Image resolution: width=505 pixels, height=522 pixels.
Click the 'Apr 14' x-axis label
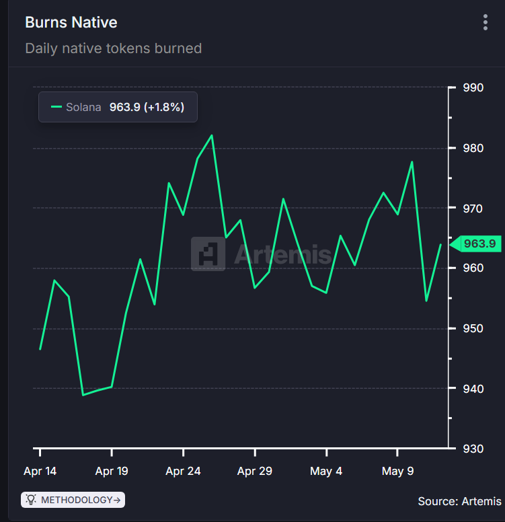point(40,471)
